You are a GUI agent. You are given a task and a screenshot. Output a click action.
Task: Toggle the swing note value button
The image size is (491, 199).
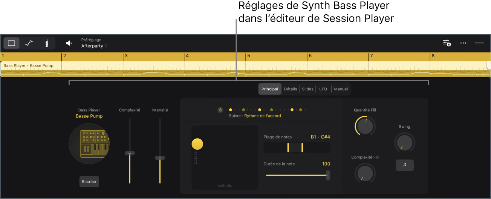coord(405,165)
